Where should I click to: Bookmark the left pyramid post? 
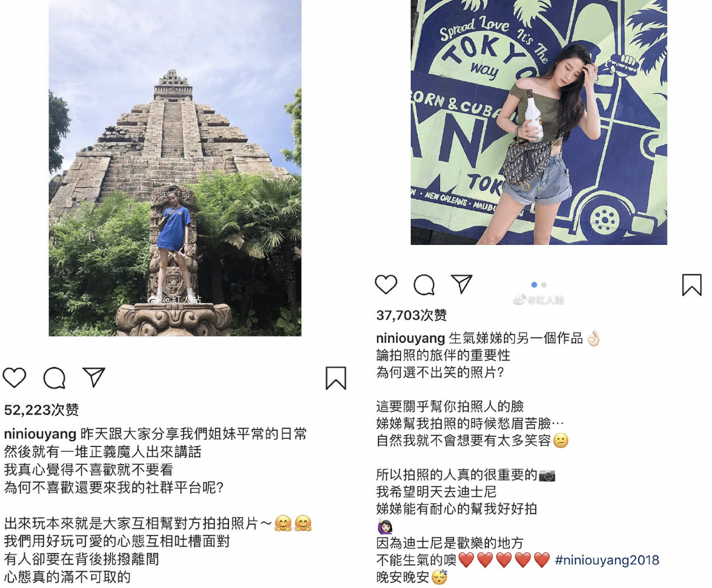tap(336, 378)
